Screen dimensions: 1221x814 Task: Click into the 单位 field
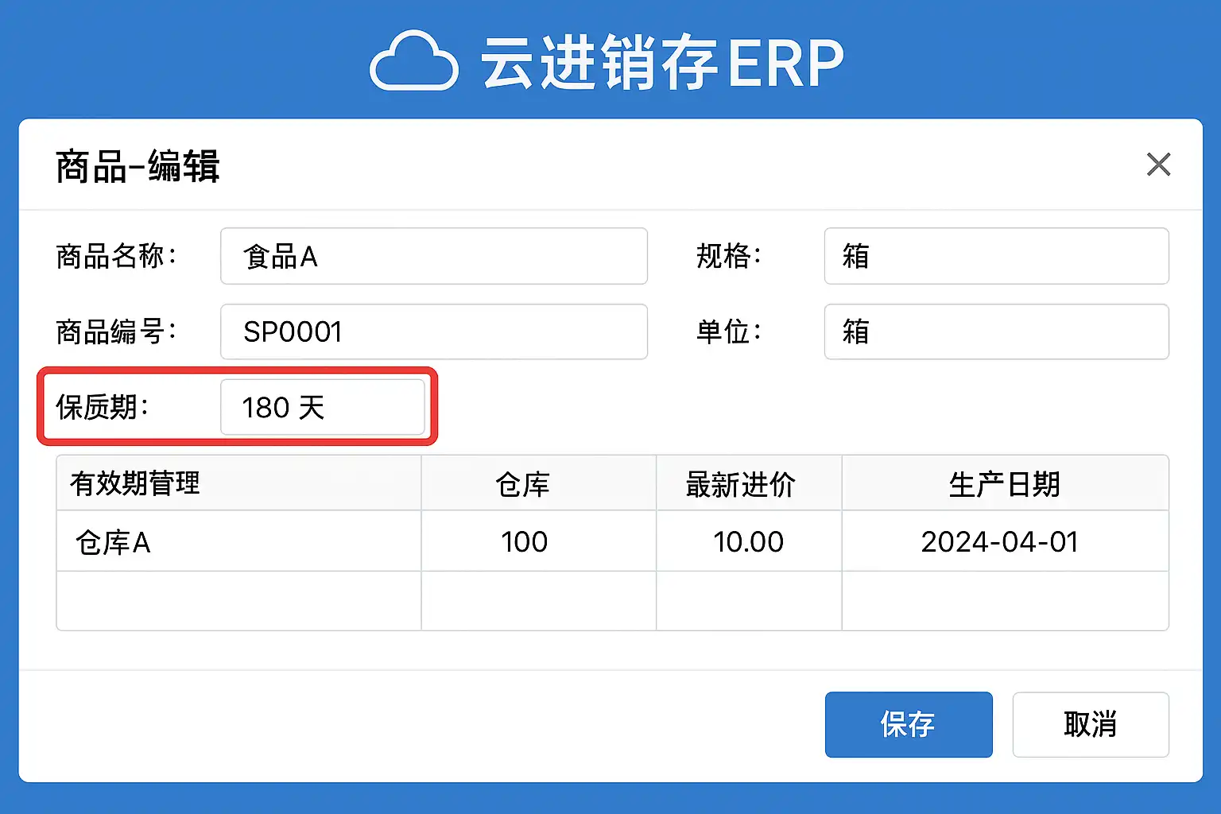(x=996, y=331)
